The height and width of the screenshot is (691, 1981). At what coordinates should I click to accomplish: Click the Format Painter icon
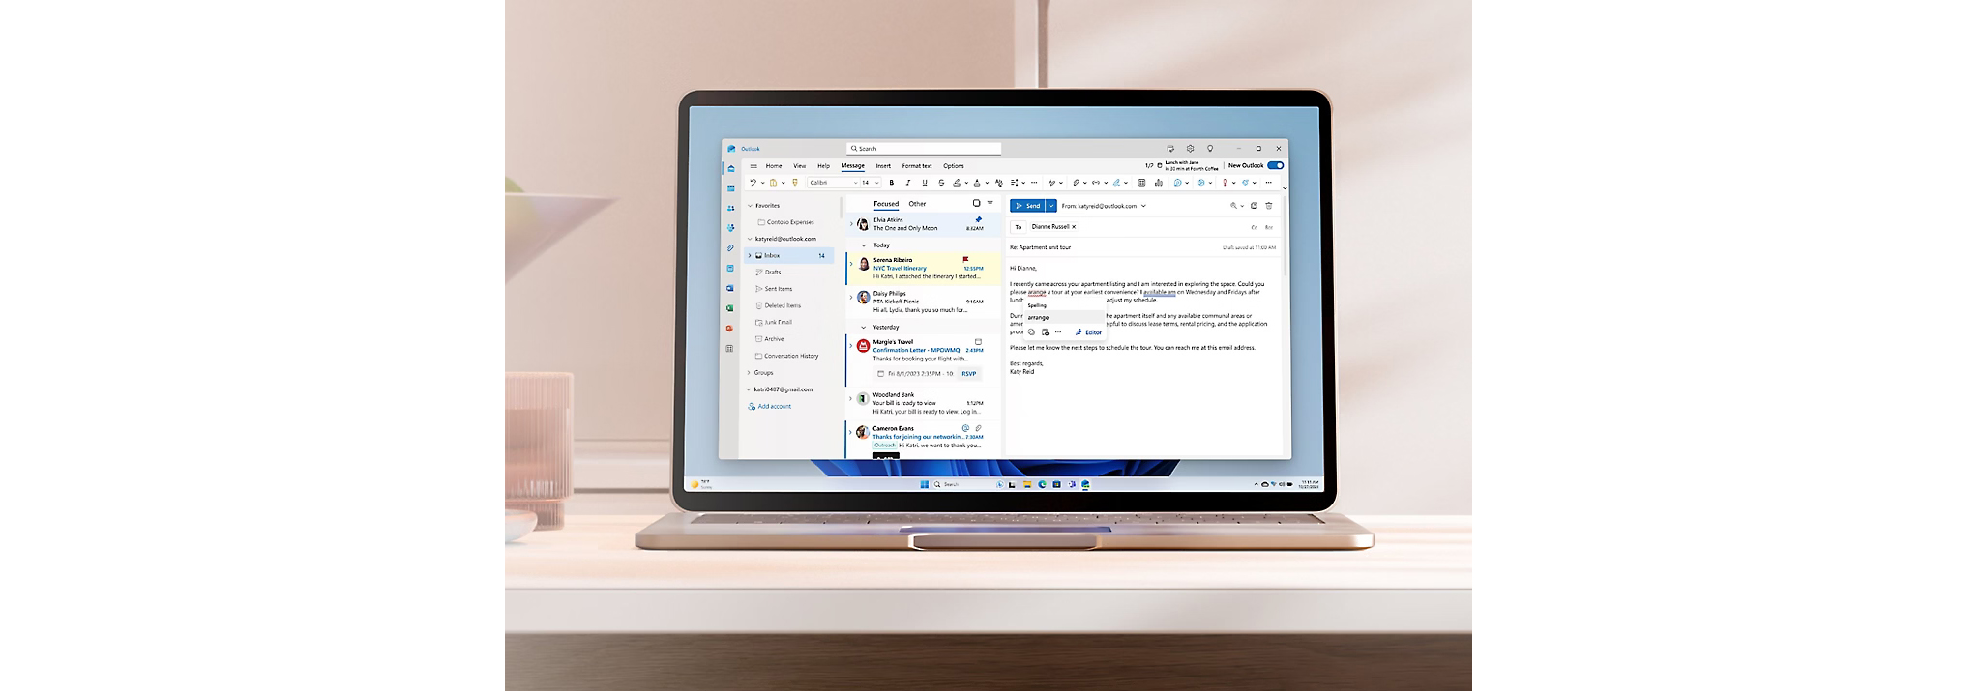(x=795, y=183)
